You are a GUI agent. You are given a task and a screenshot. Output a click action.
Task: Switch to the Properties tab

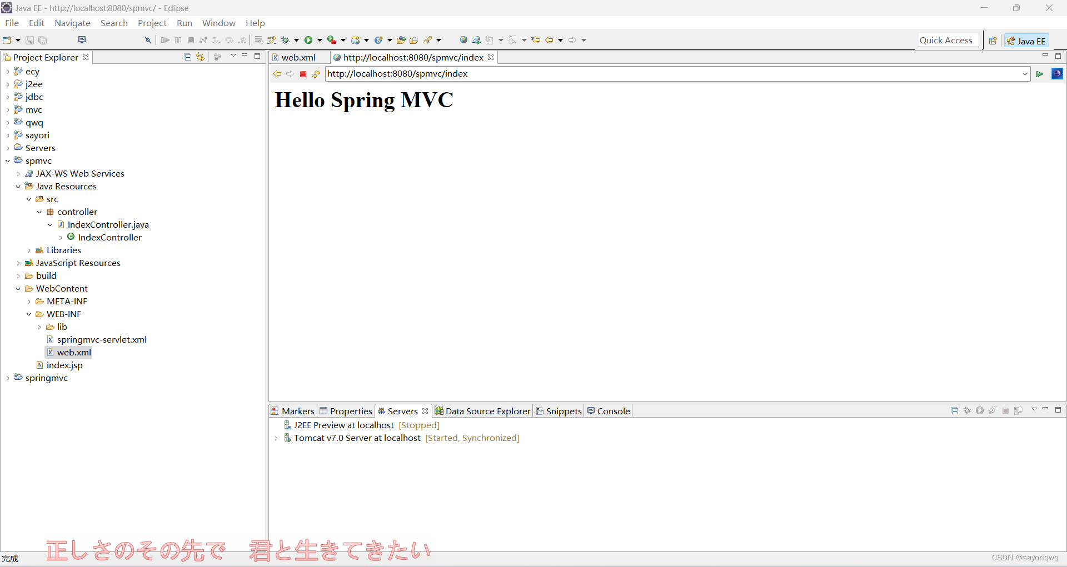tap(346, 411)
